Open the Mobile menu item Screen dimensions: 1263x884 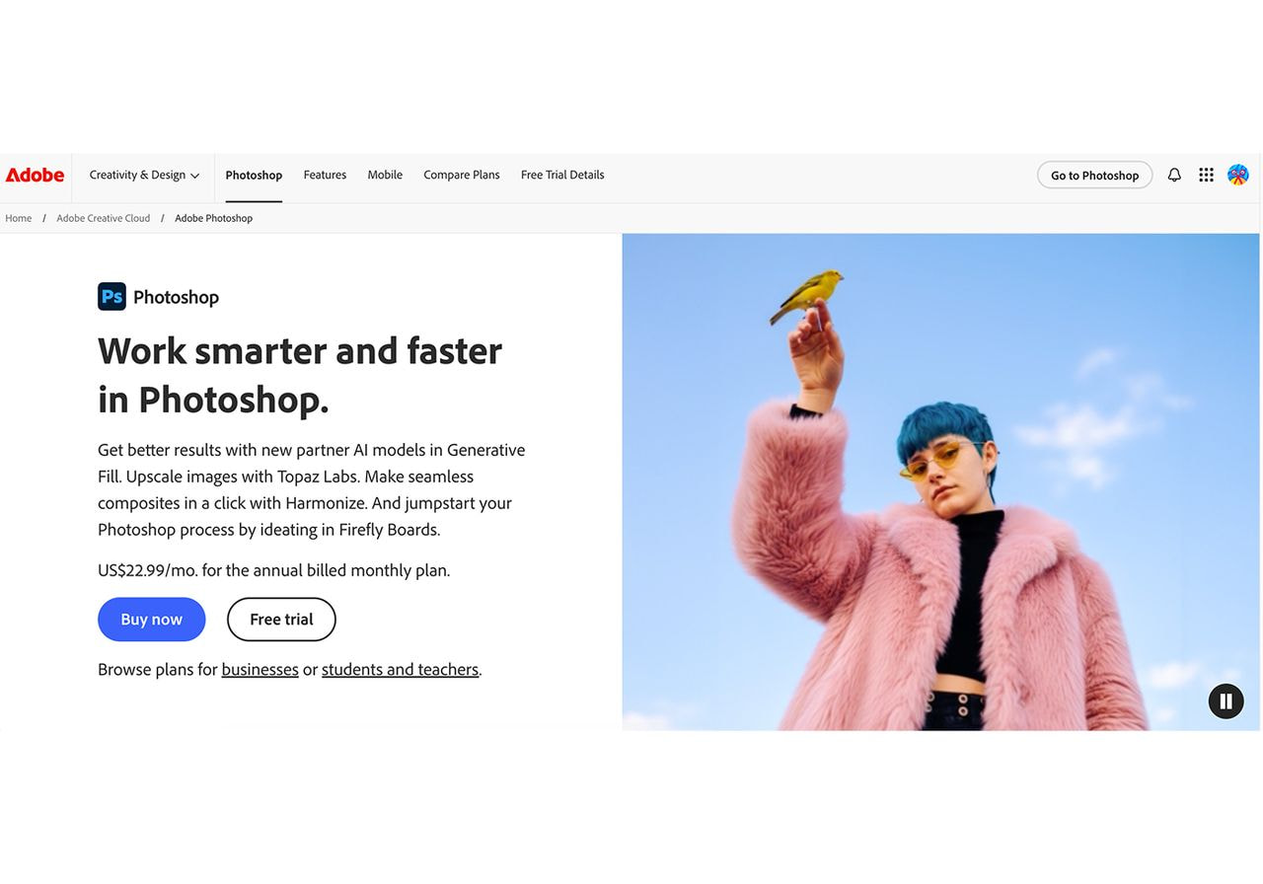[385, 175]
